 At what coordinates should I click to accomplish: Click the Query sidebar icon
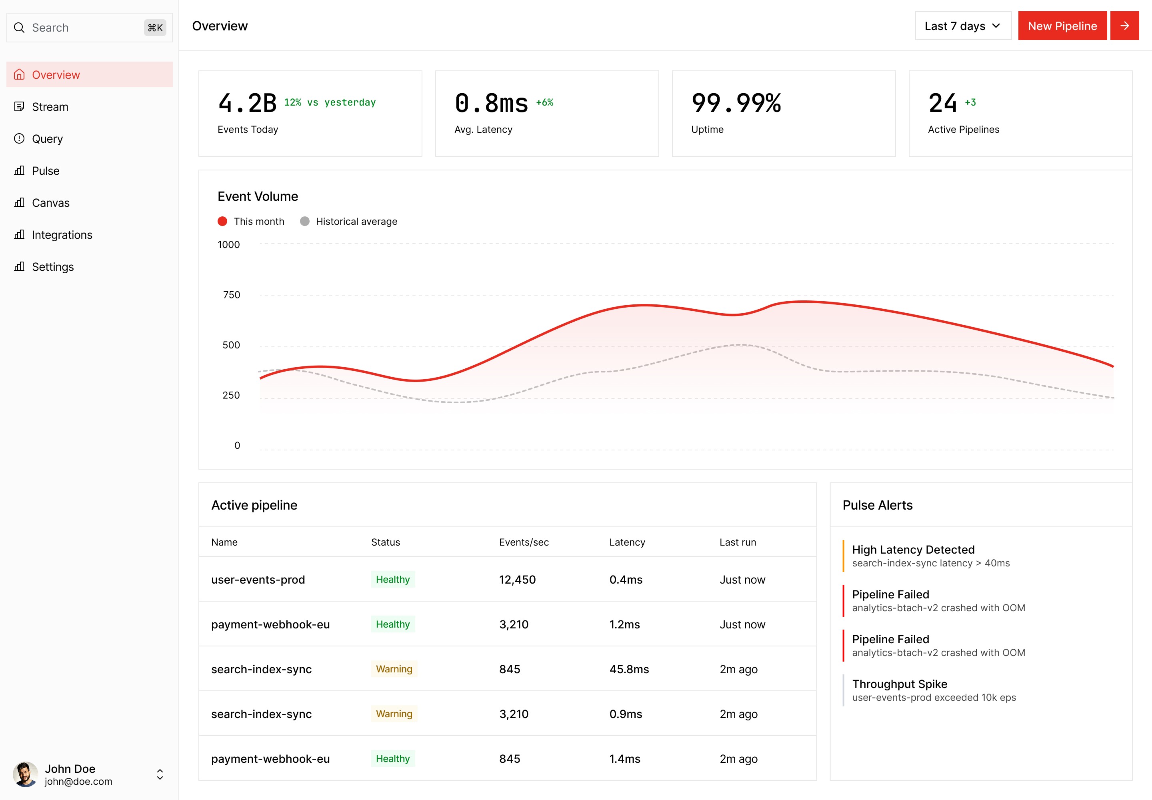[x=19, y=139]
